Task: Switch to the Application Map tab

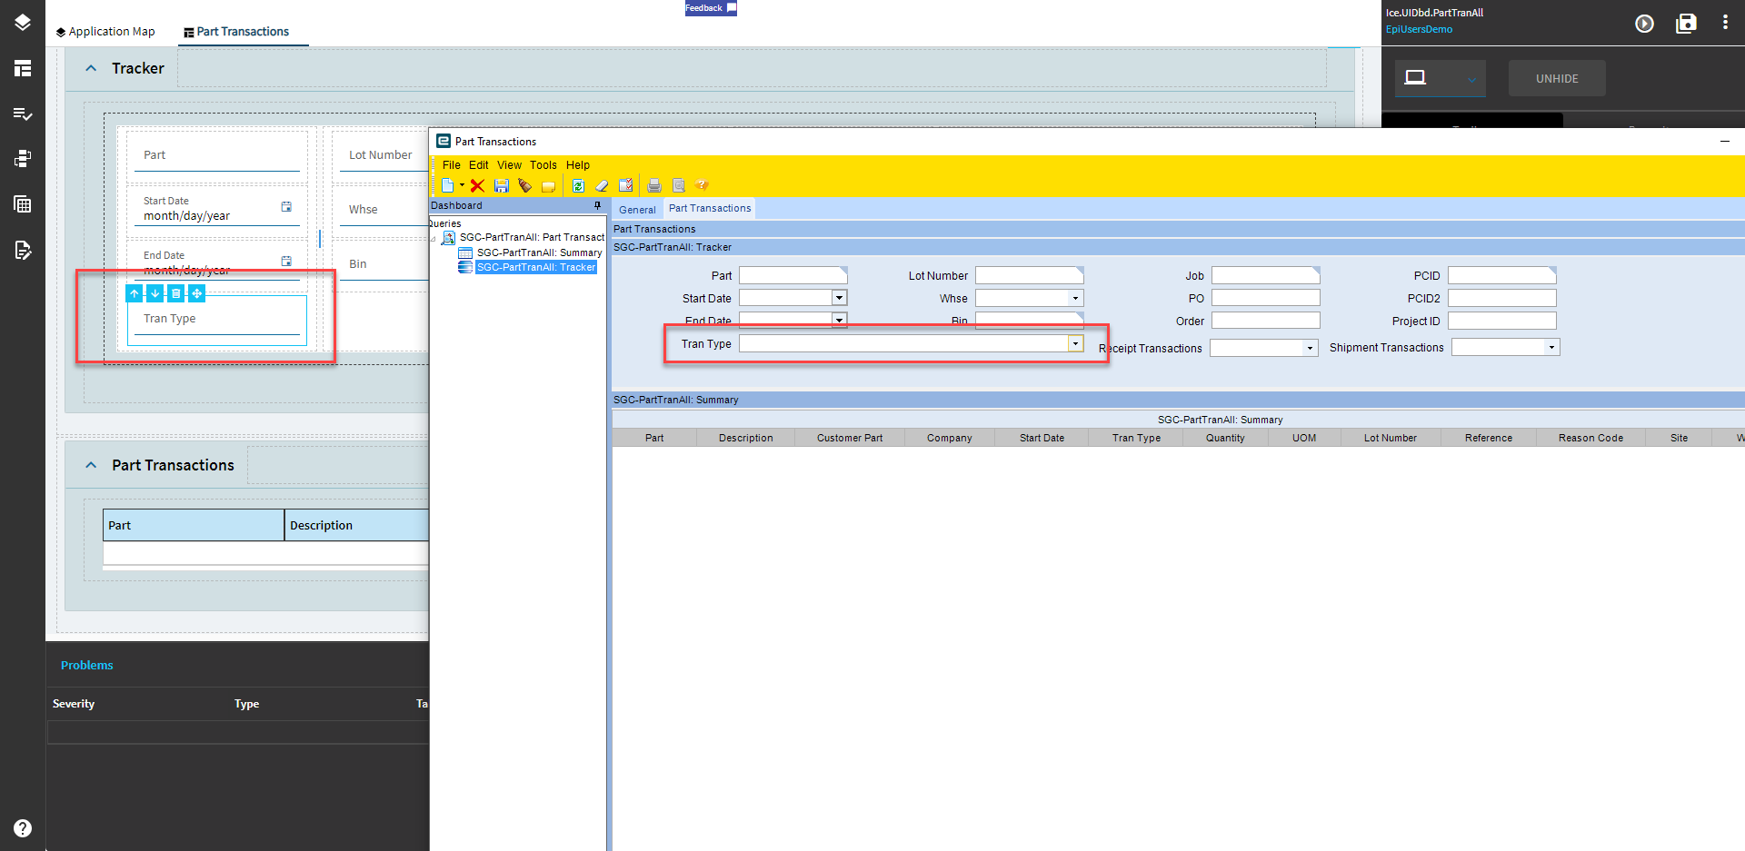Action: click(x=105, y=32)
